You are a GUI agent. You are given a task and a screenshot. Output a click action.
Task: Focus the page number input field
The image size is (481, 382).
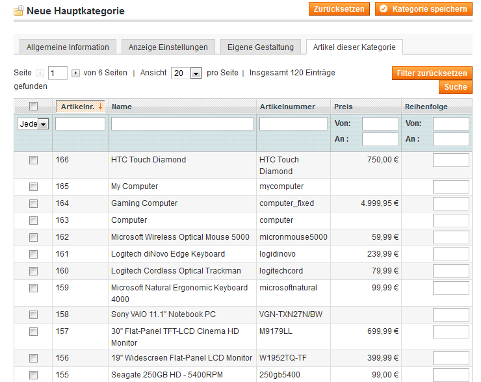58,73
